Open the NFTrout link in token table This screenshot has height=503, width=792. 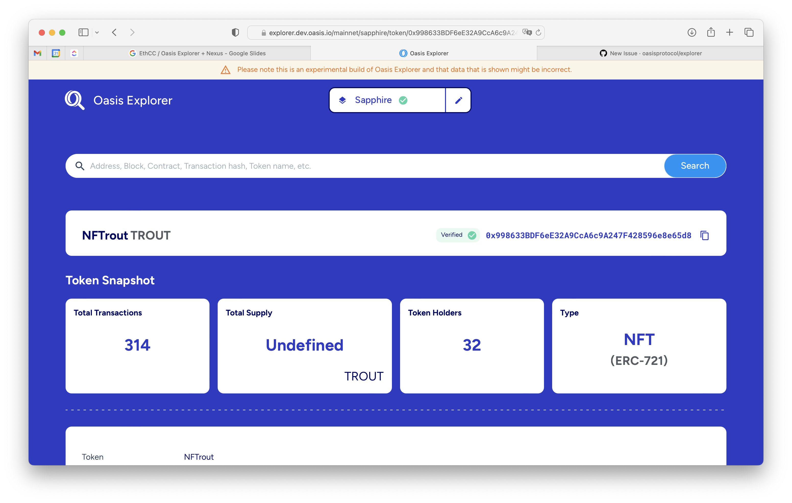[x=199, y=457]
